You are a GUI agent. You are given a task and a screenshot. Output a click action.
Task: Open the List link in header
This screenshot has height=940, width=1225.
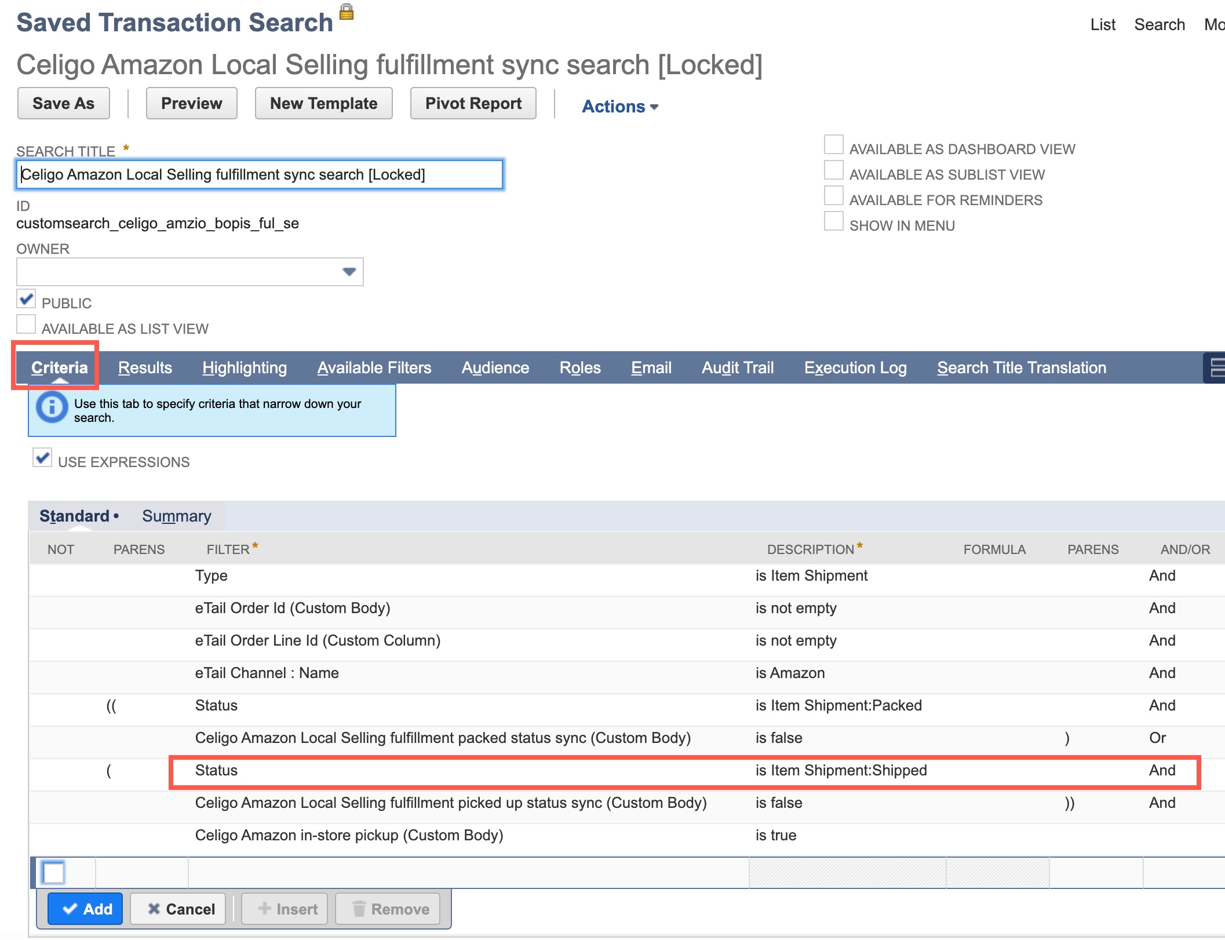1103,24
